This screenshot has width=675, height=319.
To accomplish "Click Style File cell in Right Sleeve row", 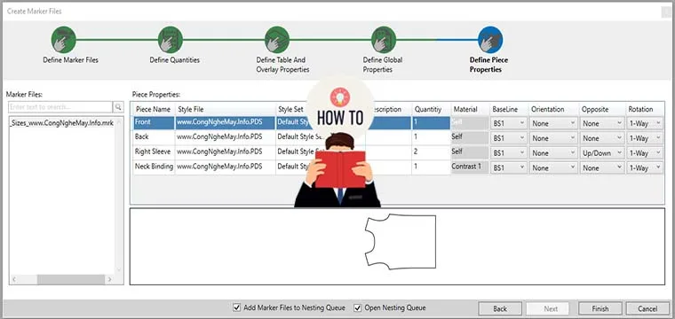I will point(225,152).
